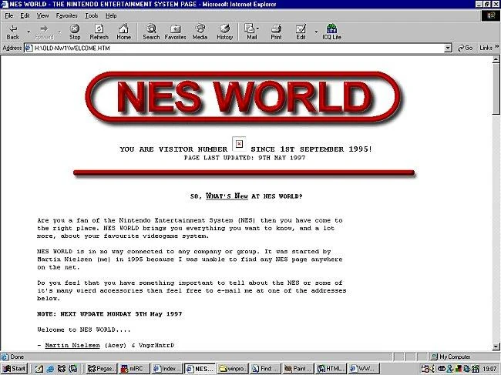
Task: Open the Favorites menu
Action: tap(66, 15)
